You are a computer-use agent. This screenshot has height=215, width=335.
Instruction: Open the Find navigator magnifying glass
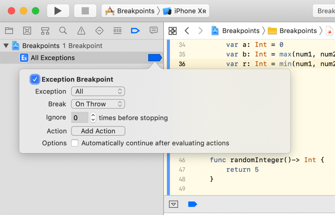click(x=63, y=30)
